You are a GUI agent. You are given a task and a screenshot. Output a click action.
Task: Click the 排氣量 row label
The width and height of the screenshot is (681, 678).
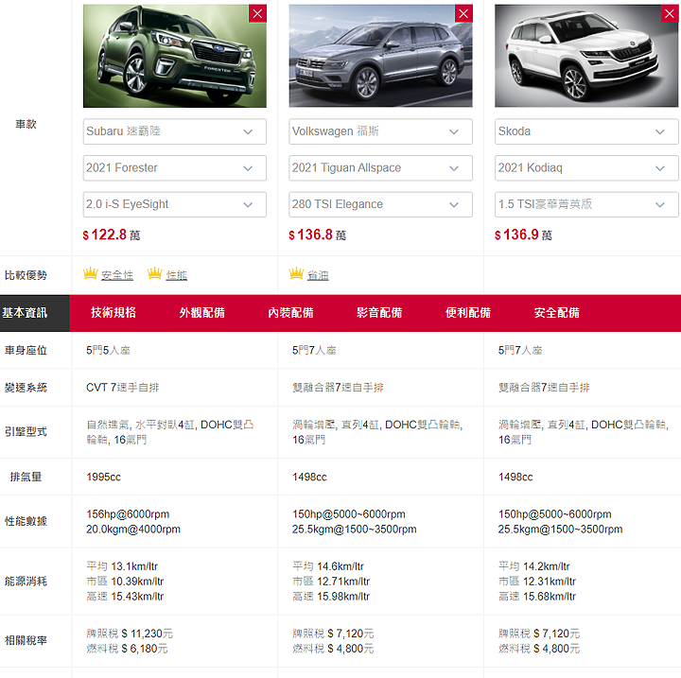coord(26,477)
